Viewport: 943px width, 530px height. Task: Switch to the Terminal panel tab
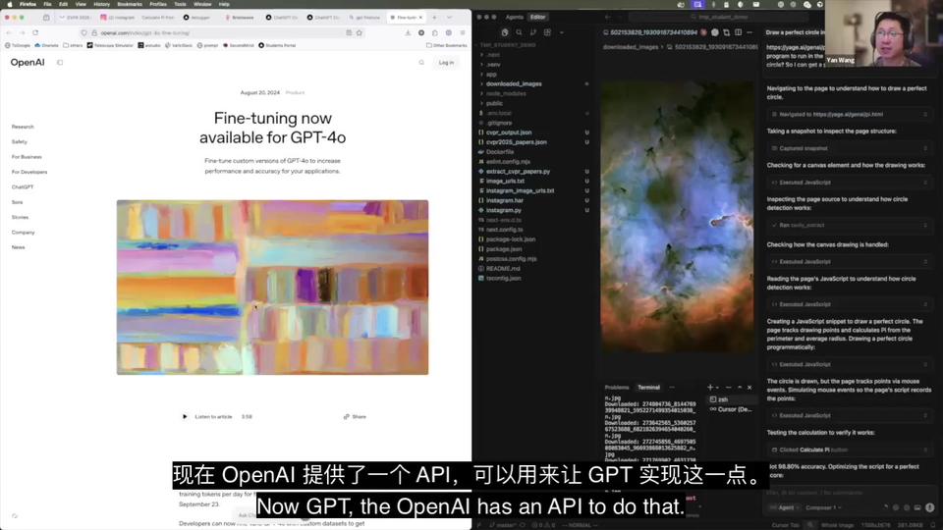tap(648, 388)
